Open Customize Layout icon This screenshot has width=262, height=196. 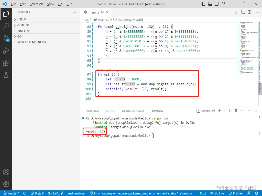223,4
